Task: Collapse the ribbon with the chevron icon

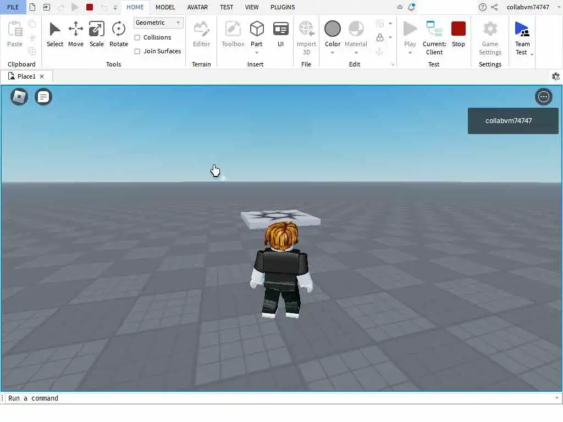Action: coord(400,7)
